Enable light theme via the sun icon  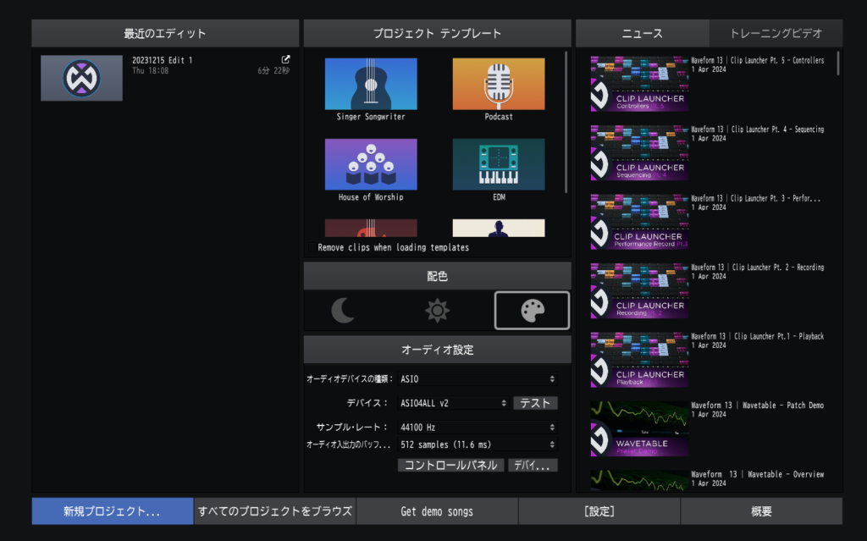437,311
